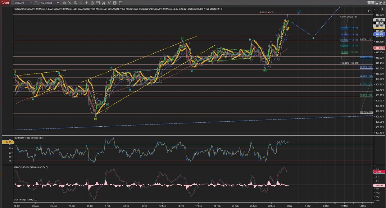Image resolution: width=386 pixels, height=208 pixels.
Task: Click the MACD indicator panel label
Action: coord(28,167)
